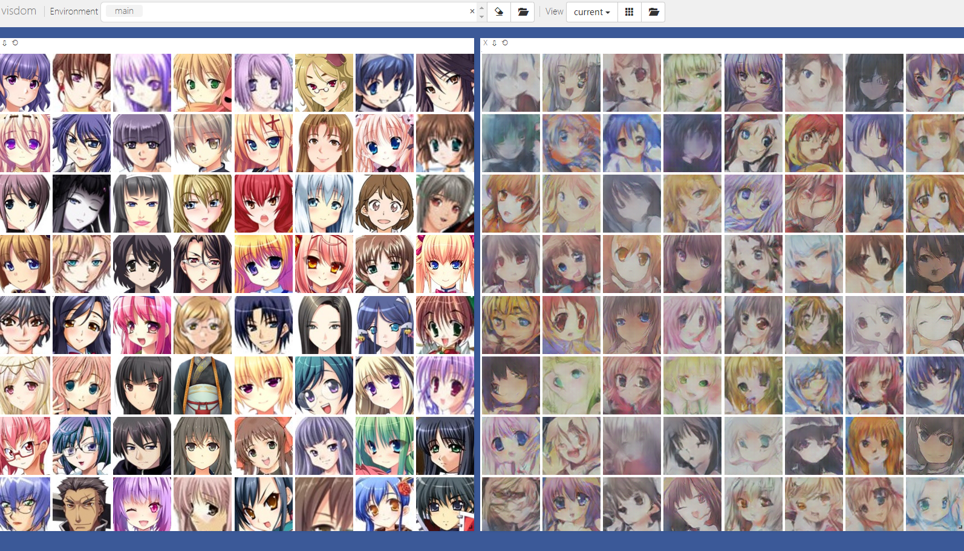Click the eraser icon to clear environment
Image resolution: width=964 pixels, height=551 pixels.
(499, 11)
